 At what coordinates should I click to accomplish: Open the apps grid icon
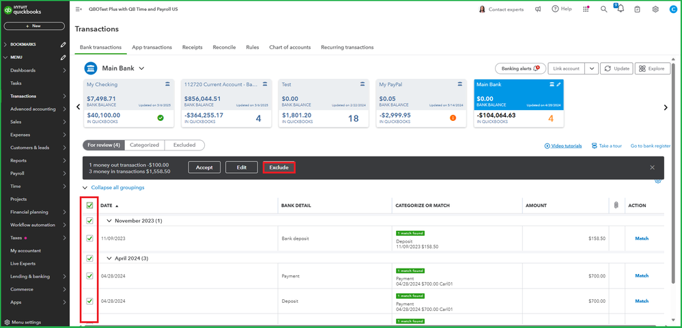click(x=586, y=9)
